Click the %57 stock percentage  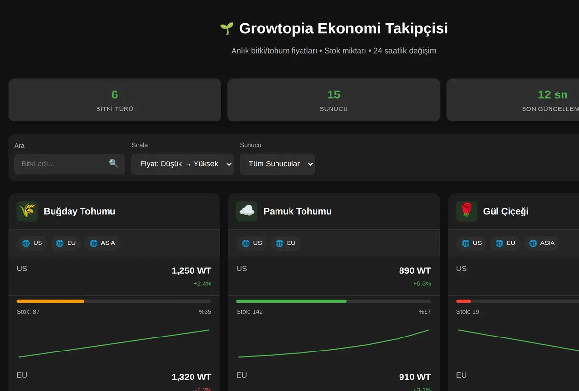(x=425, y=312)
